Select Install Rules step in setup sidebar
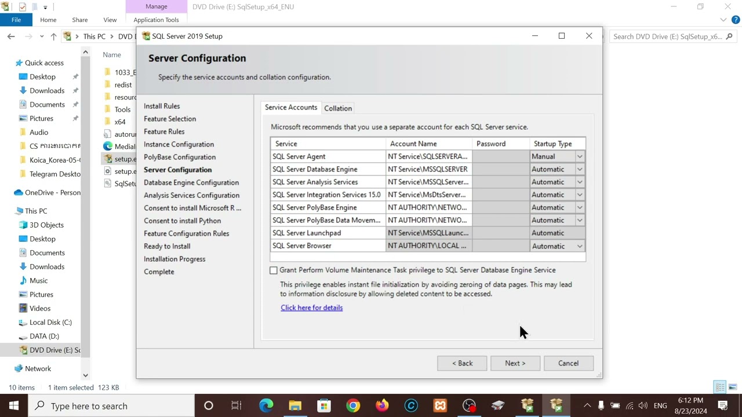The width and height of the screenshot is (742, 417). click(162, 106)
